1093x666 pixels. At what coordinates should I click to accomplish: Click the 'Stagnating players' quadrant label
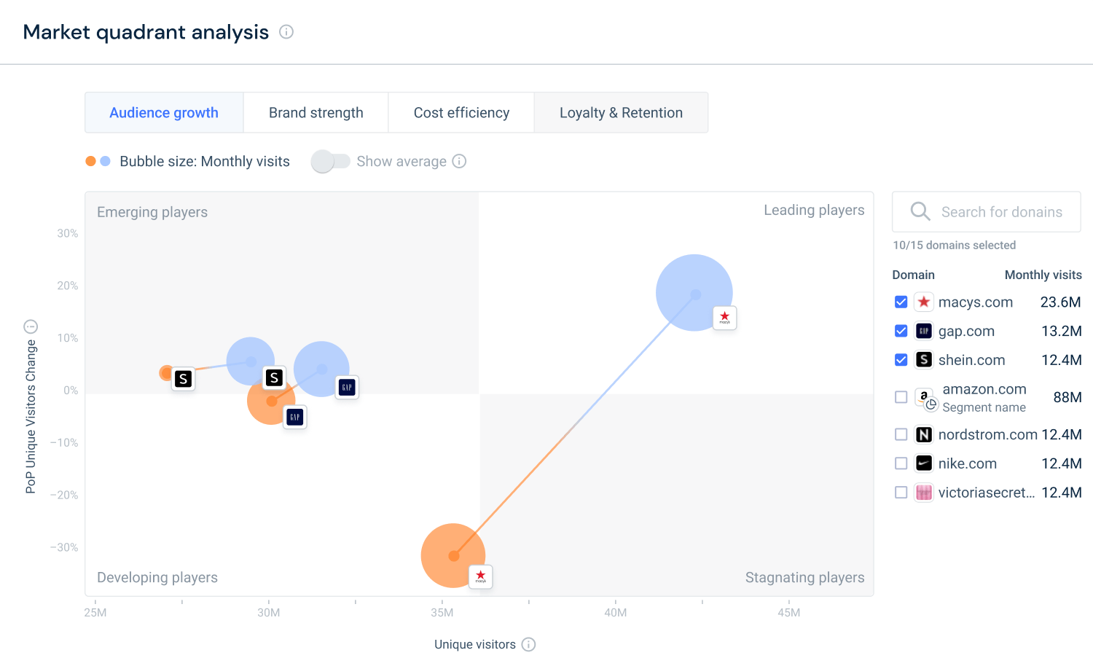pyautogui.click(x=804, y=577)
